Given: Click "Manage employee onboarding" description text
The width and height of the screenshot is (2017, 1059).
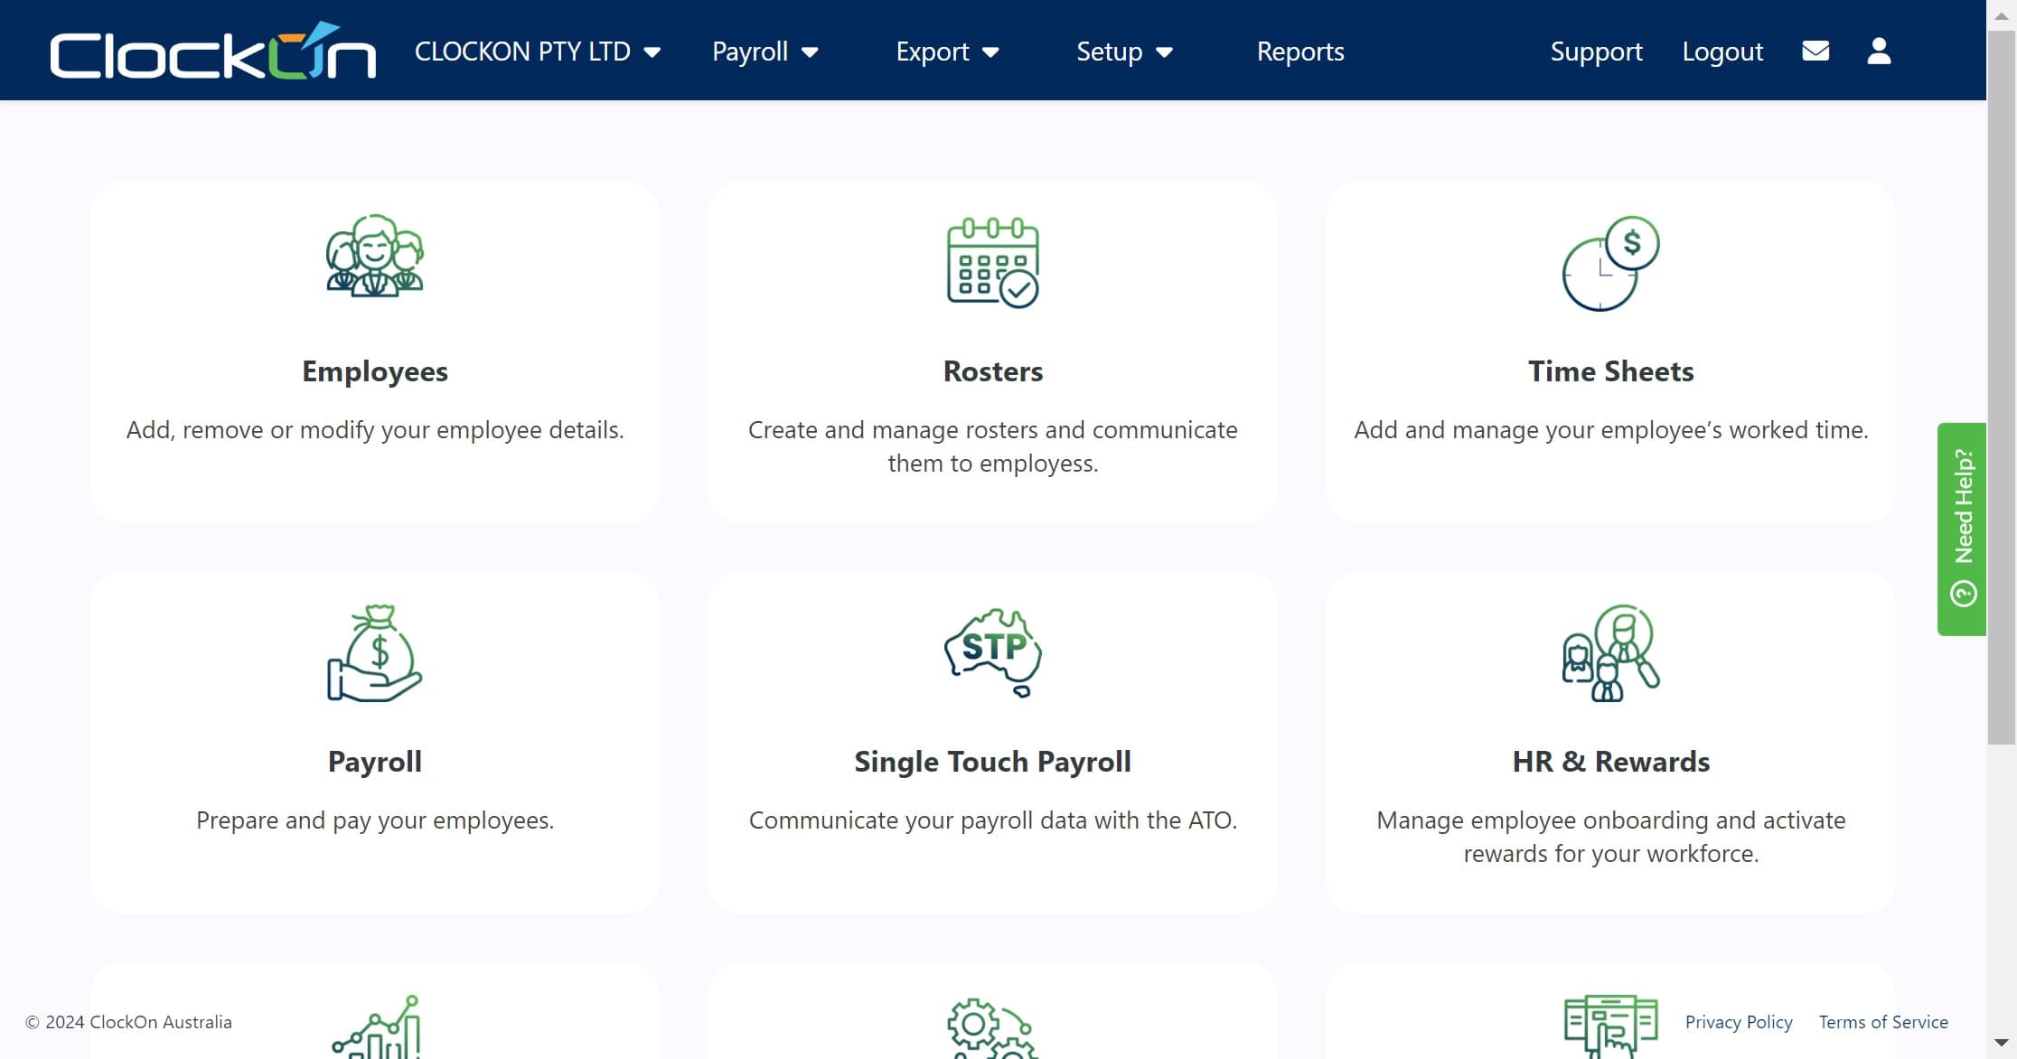Looking at the screenshot, I should [x=1611, y=837].
